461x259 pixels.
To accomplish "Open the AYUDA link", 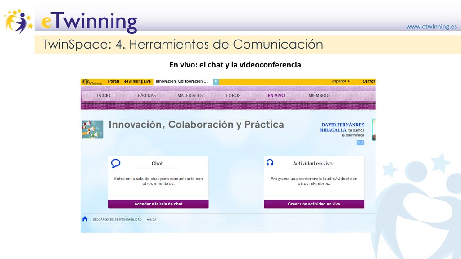I will [x=152, y=219].
